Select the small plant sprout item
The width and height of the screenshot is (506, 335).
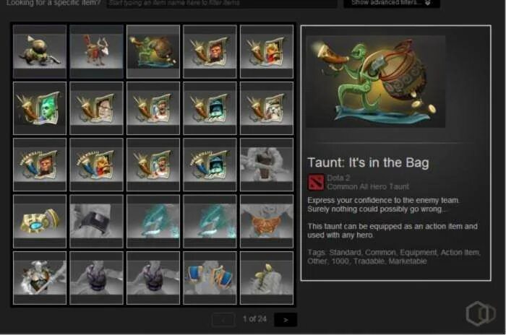tap(267, 278)
